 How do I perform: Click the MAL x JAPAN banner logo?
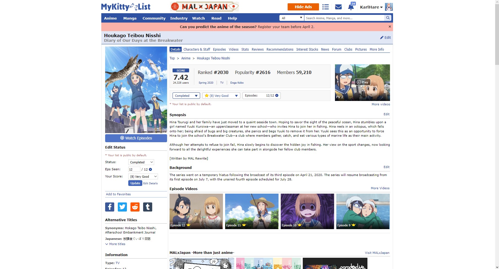[x=204, y=7]
